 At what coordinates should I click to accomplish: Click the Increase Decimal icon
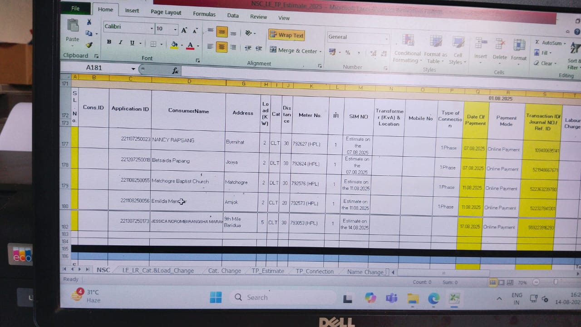373,54
